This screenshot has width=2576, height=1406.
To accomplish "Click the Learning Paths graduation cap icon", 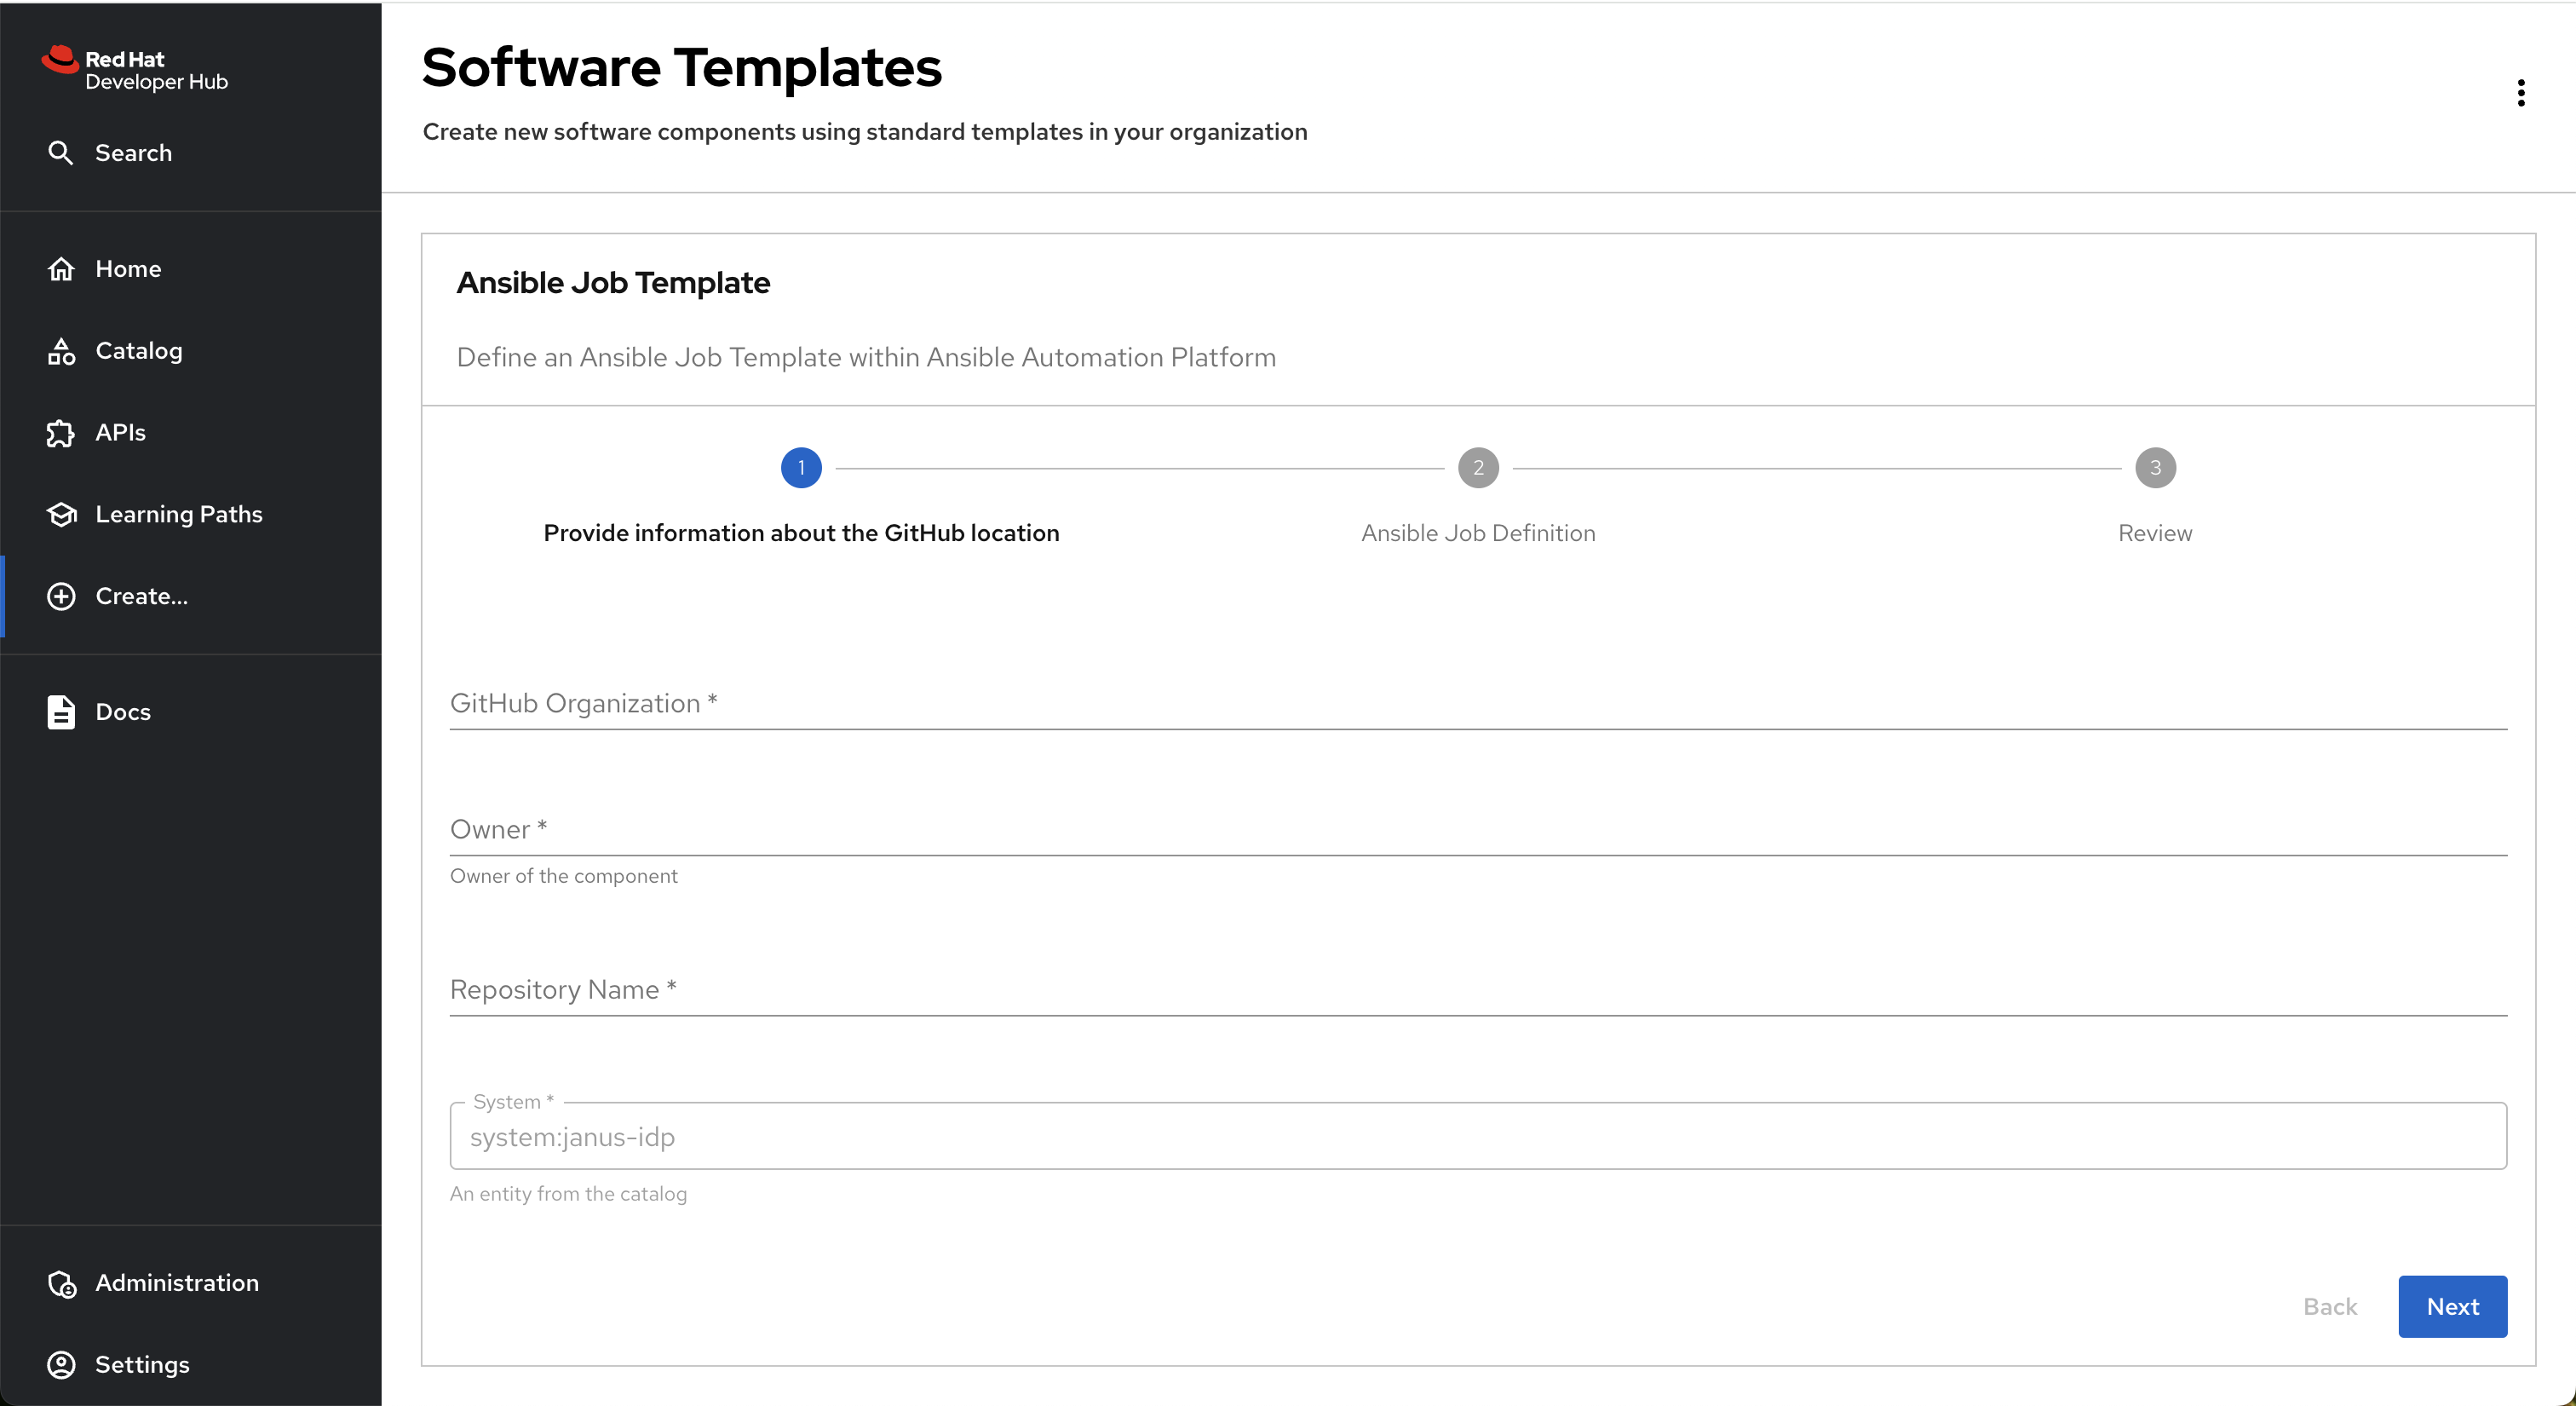I will click(x=61, y=514).
